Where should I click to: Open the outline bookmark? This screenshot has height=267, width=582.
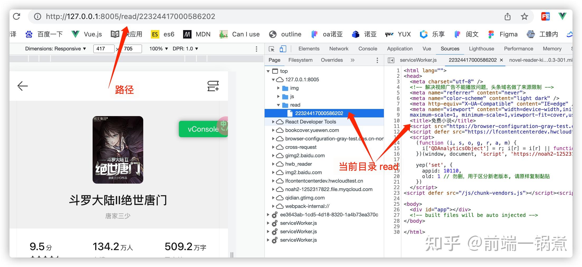click(285, 34)
